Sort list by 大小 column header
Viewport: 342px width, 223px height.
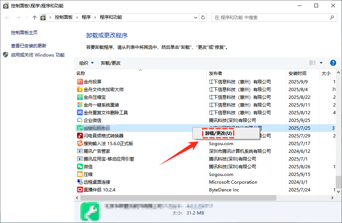click(x=326, y=73)
